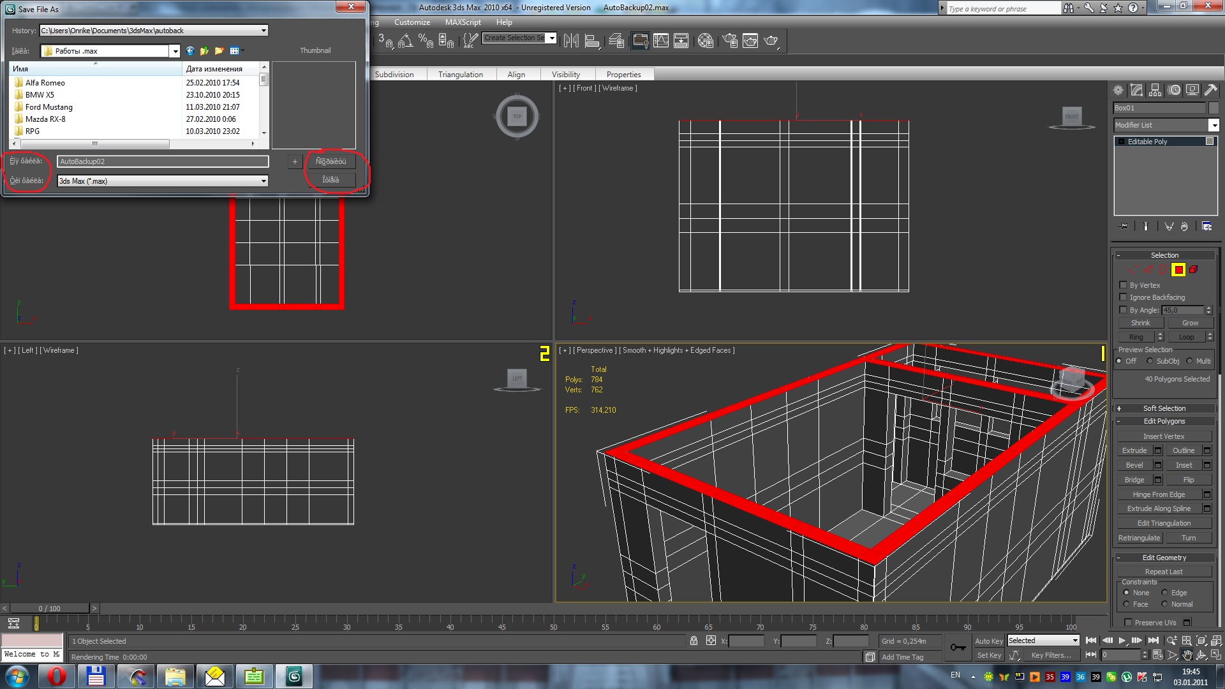
Task: Click the Grow selection button
Action: click(1189, 323)
